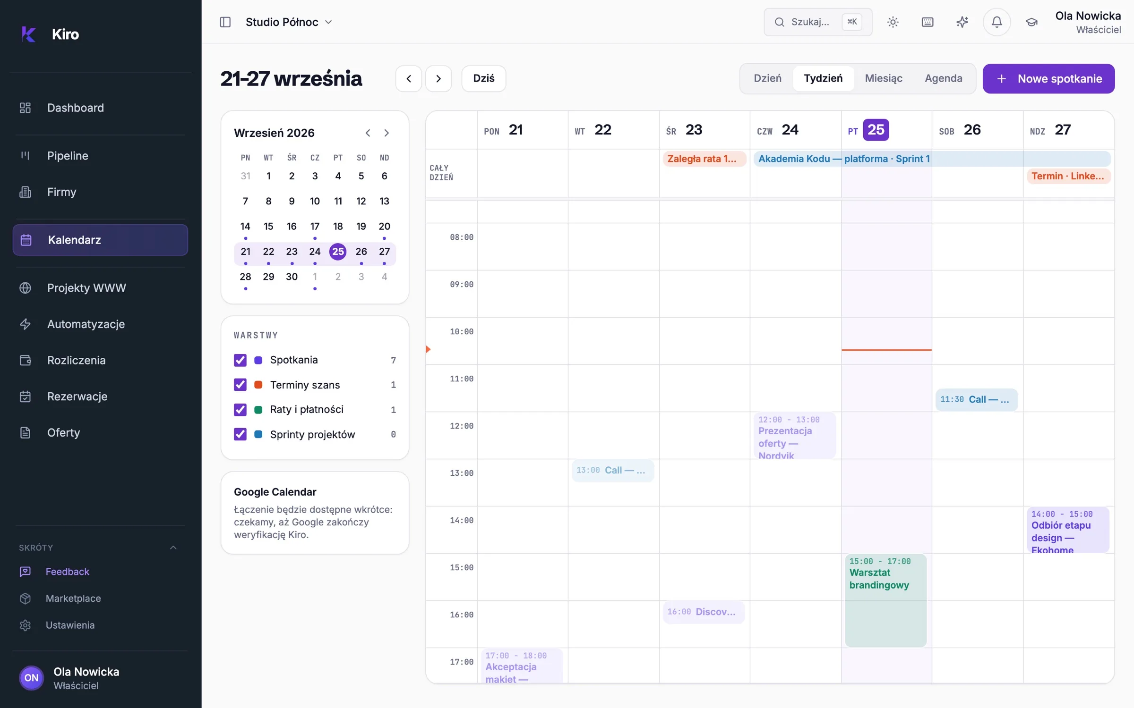Switch theme using the sun icon
This screenshot has height=708, width=1134.
893,22
